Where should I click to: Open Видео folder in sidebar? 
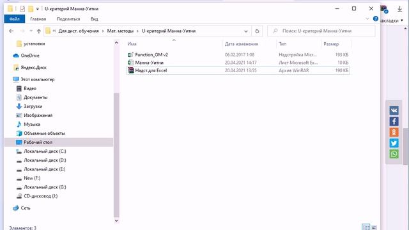click(30, 88)
